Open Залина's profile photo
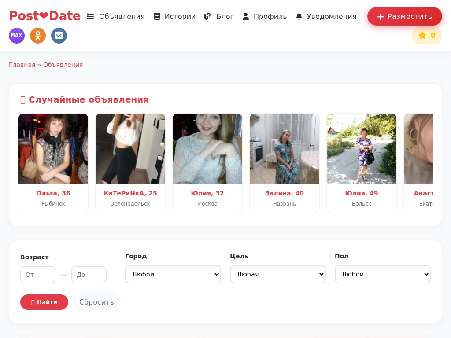451x338 pixels. pos(285,149)
